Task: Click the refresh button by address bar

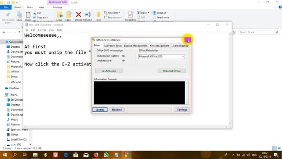Action: [x=234, y=32]
